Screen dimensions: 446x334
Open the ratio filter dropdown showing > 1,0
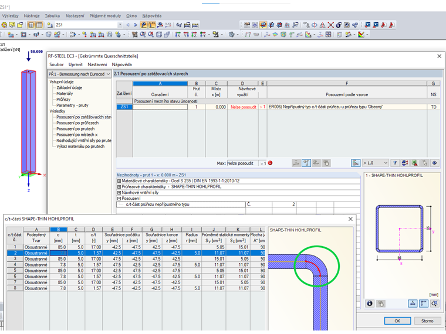click(384, 163)
